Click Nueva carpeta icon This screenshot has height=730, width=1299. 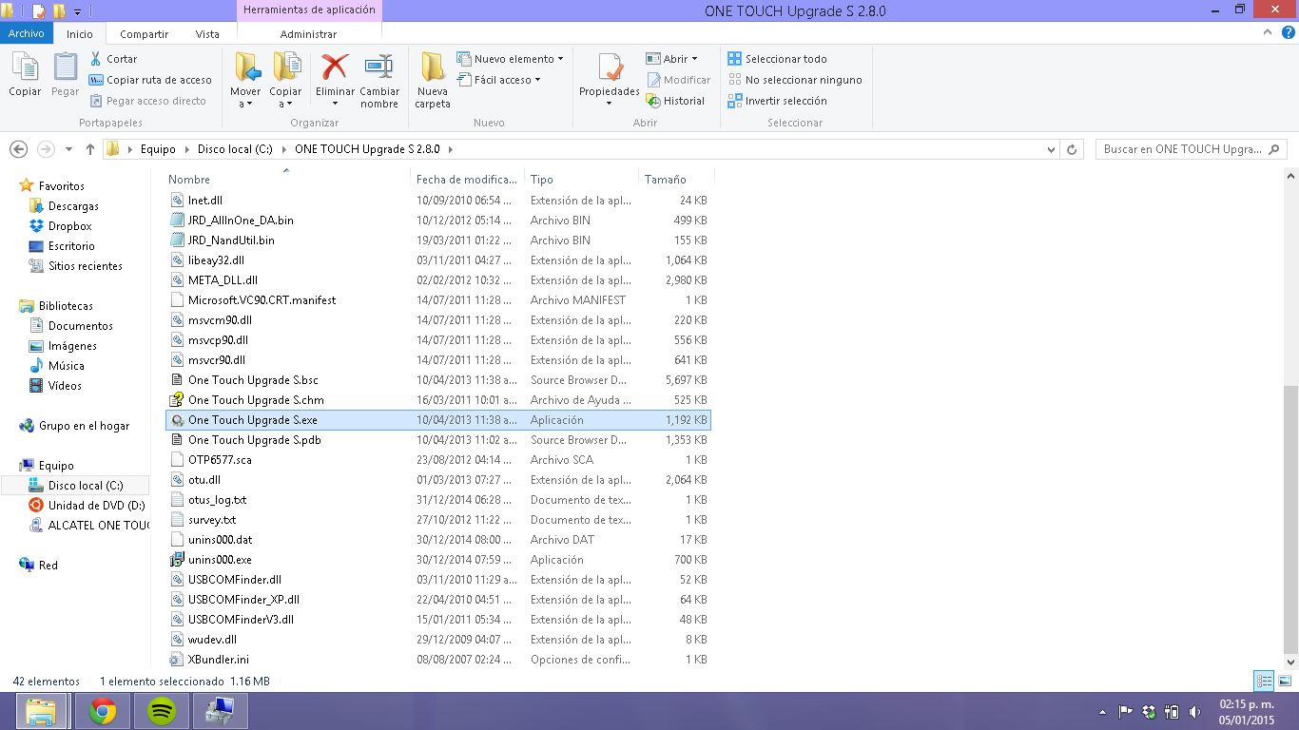point(433,67)
